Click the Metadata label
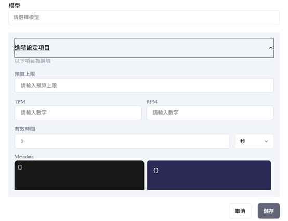The height and width of the screenshot is (221, 288). (x=24, y=157)
